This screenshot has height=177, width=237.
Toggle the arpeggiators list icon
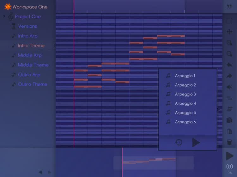(229, 109)
